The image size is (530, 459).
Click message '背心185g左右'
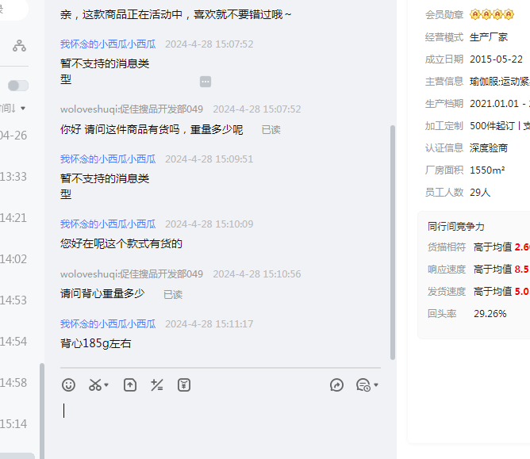point(96,343)
